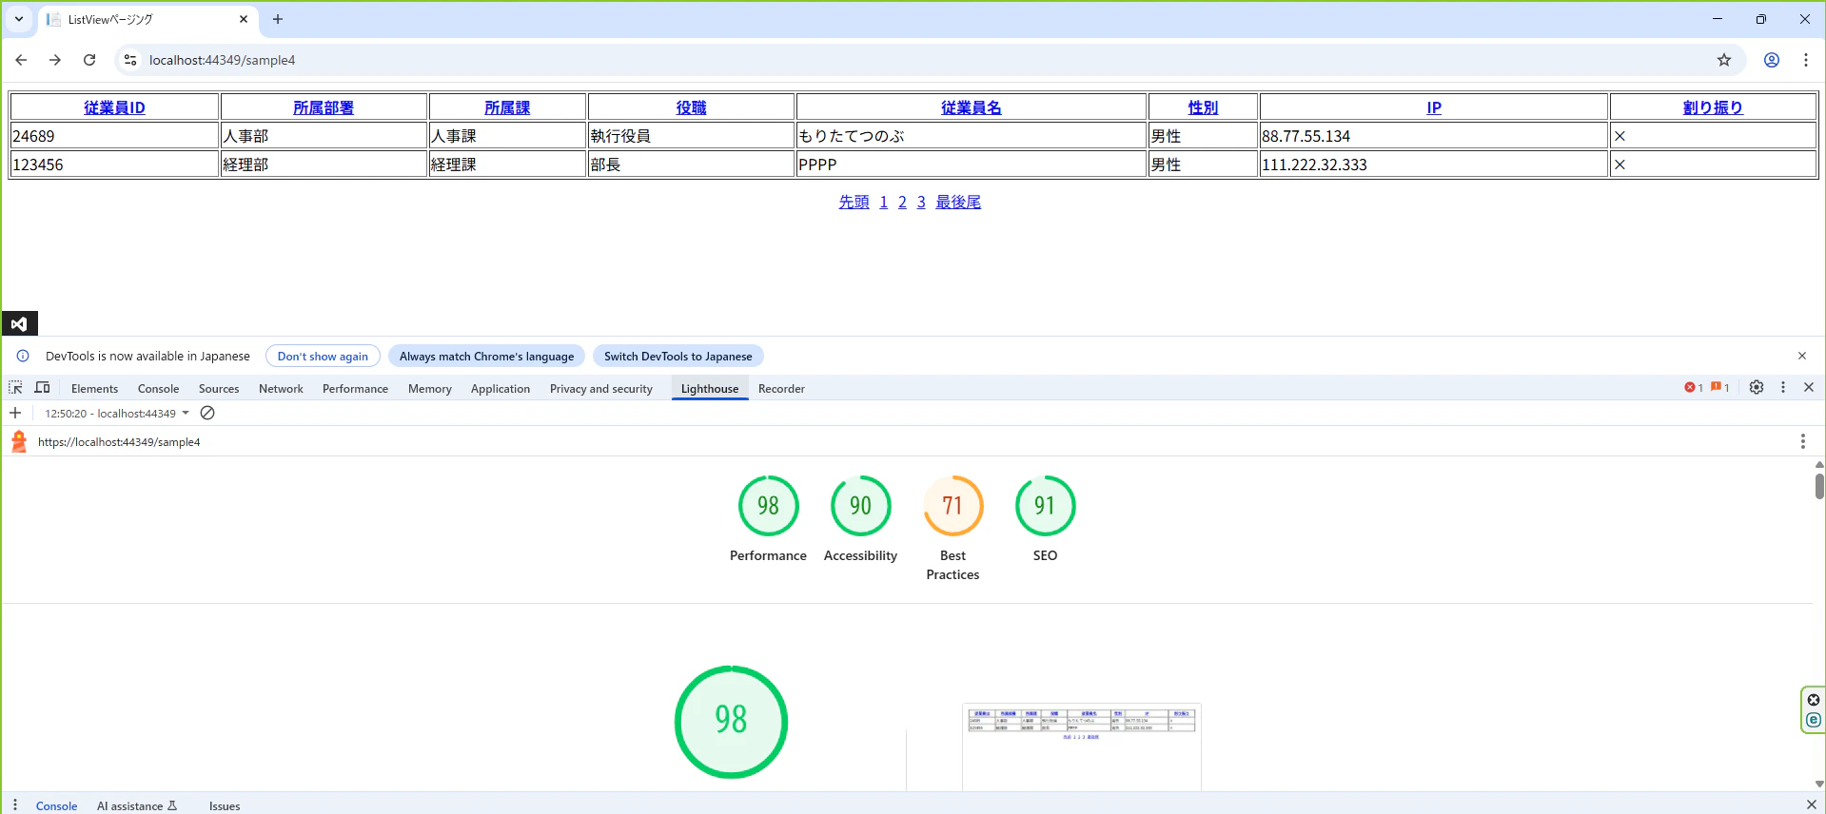Sort by 所属部署 column header
This screenshot has width=1826, height=814.
pyautogui.click(x=324, y=107)
